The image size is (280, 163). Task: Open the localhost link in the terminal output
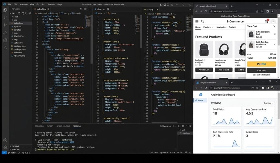pos(62,142)
